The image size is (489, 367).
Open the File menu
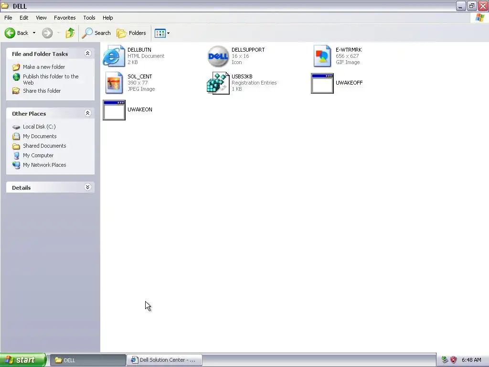[x=8, y=18]
